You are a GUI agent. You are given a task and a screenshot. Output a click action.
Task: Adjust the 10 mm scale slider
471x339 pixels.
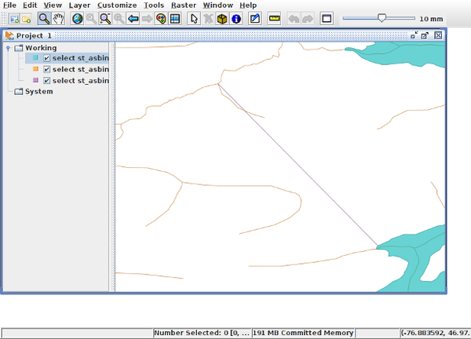(x=382, y=17)
